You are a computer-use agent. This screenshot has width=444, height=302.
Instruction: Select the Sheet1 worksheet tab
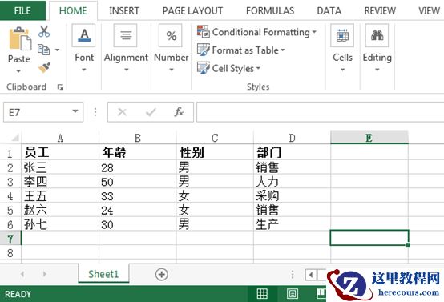click(103, 274)
